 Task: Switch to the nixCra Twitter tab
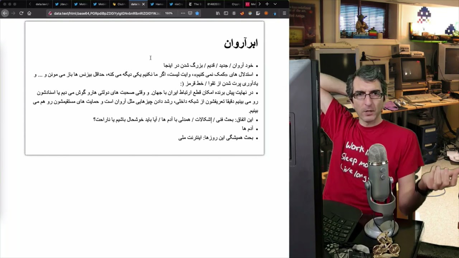pyautogui.click(x=176, y=4)
